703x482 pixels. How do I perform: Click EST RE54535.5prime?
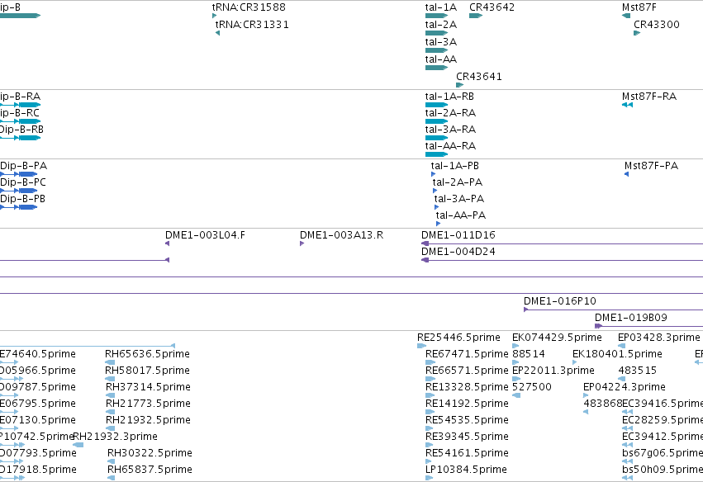tap(467, 420)
